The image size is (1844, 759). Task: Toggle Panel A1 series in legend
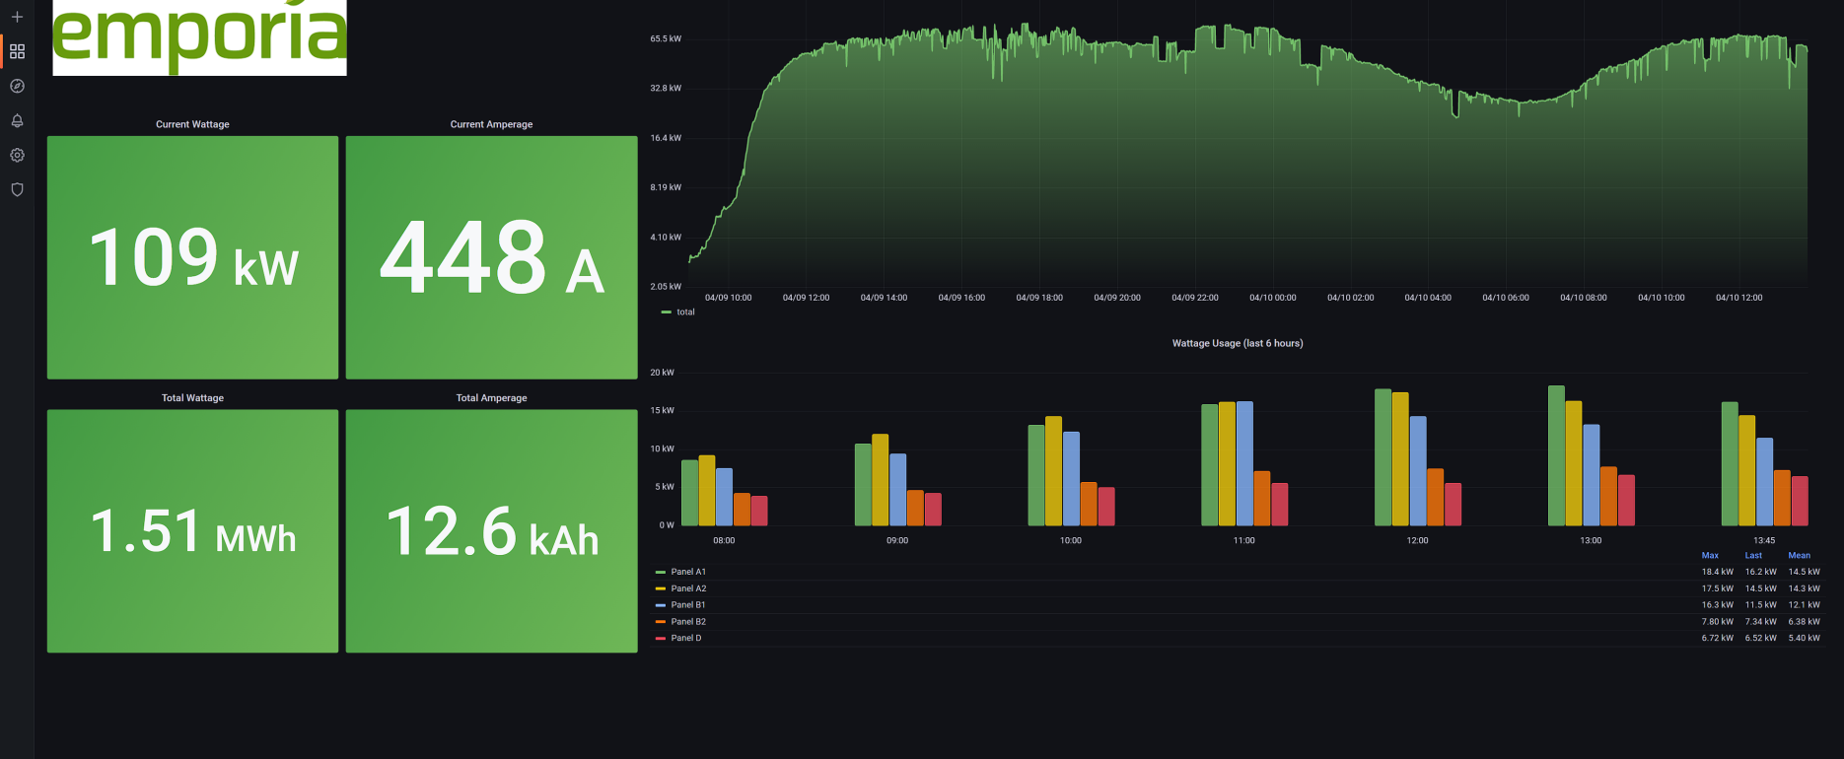(x=687, y=572)
